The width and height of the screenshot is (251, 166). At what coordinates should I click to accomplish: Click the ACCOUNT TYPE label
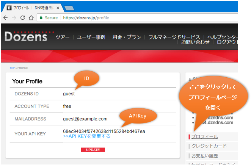click(32, 106)
